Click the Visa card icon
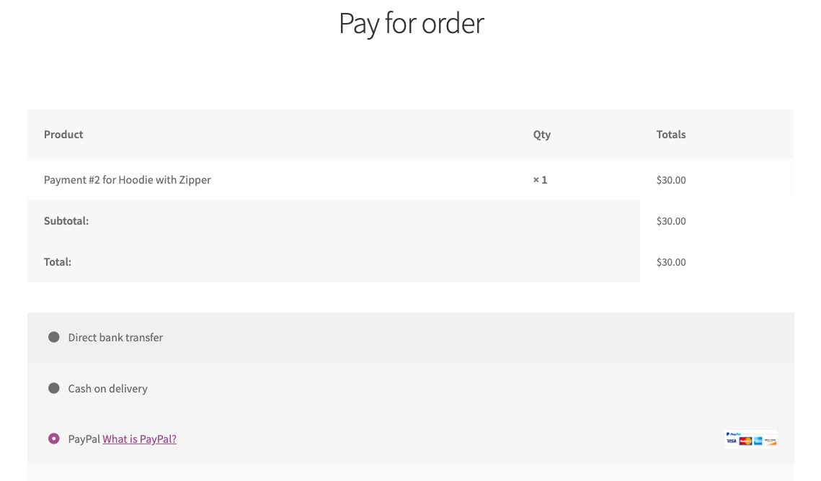The width and height of the screenshot is (821, 481). pos(732,441)
